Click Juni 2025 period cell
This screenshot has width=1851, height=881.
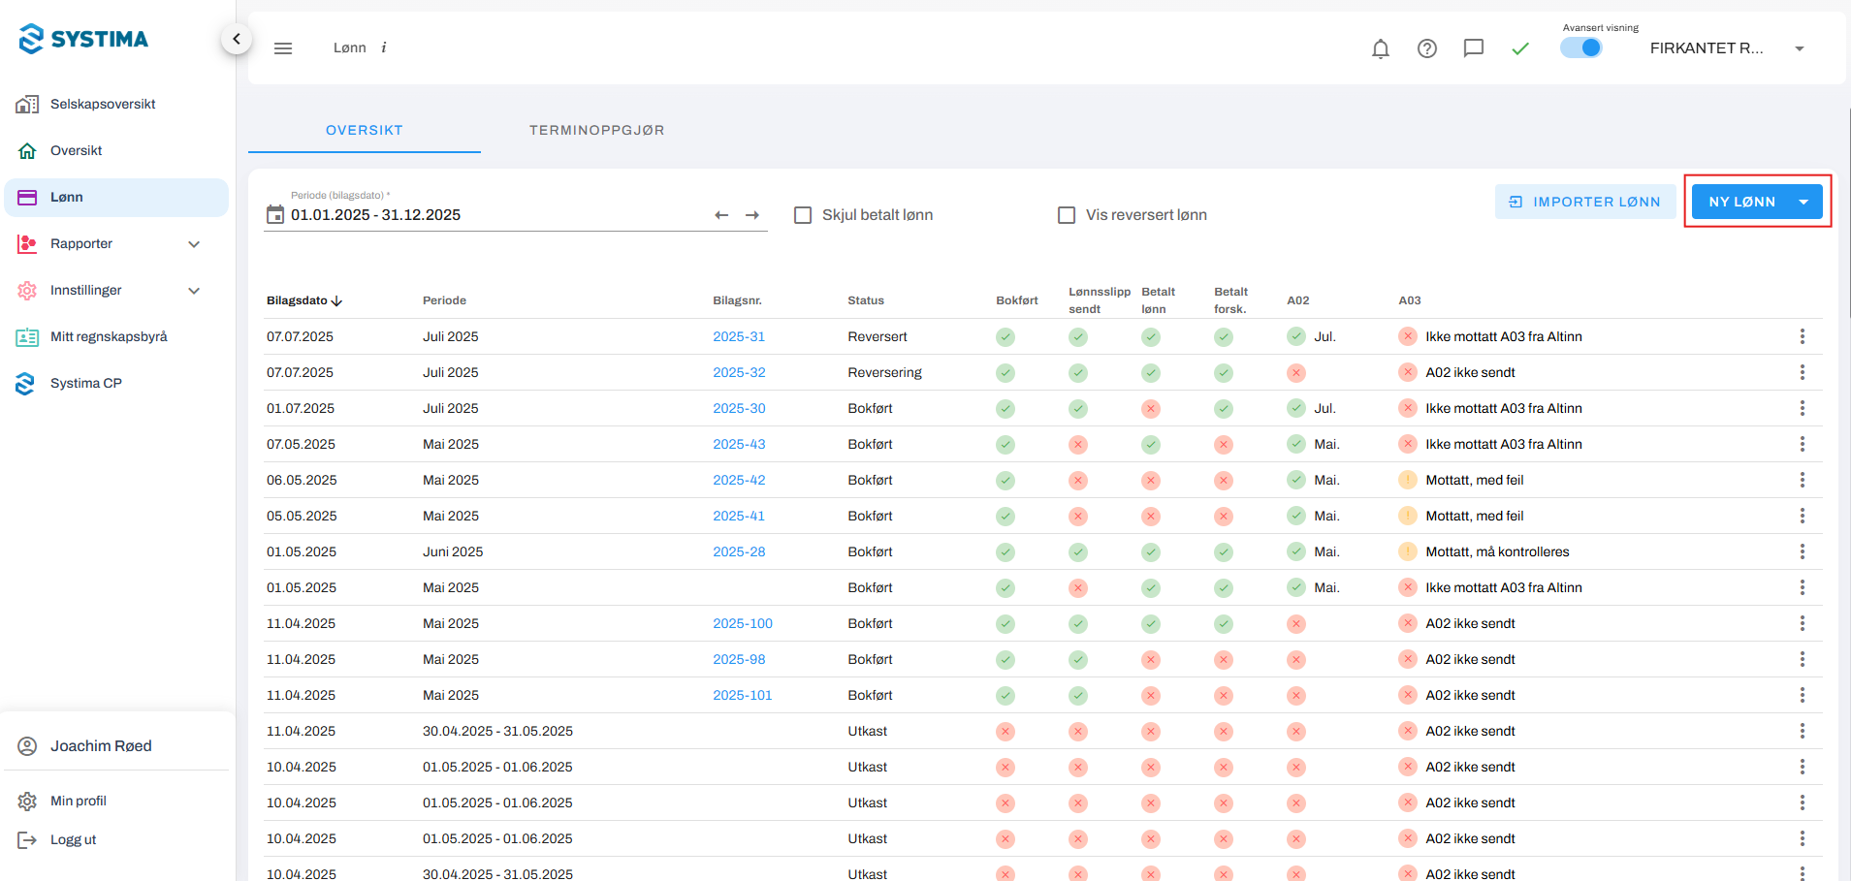point(453,551)
